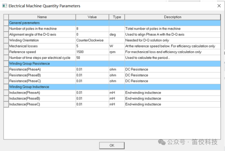The height and width of the screenshot is (151, 225).
Task: Click the table's top-left corner select-all cell
Action: (x=6, y=17)
